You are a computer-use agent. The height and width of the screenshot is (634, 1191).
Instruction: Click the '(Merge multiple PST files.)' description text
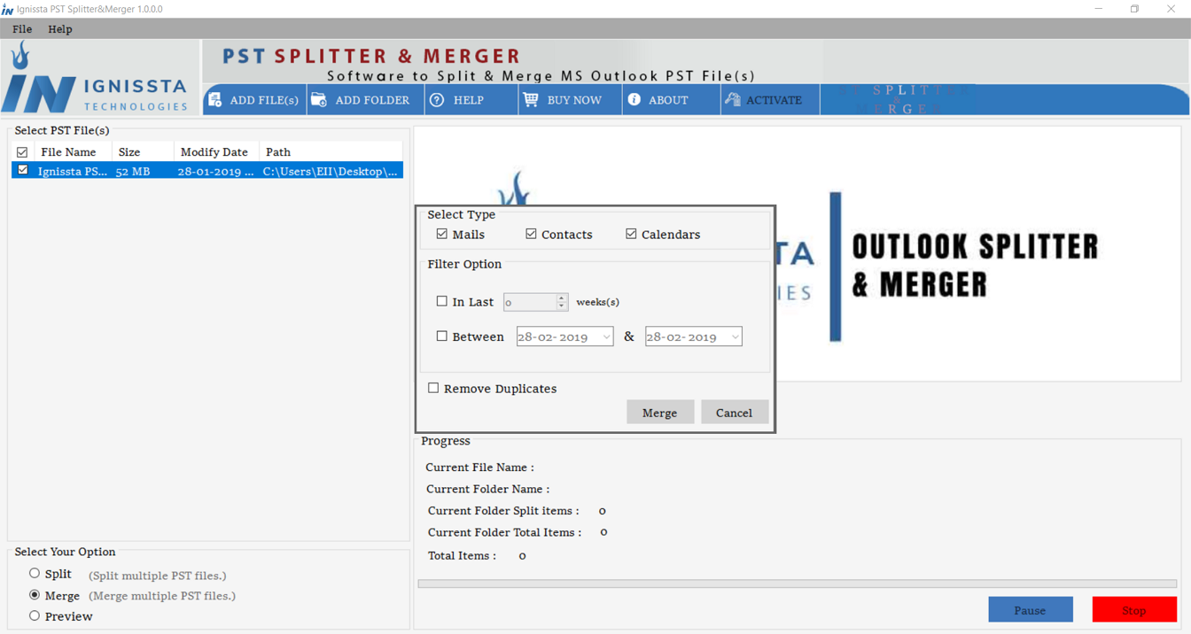(162, 596)
